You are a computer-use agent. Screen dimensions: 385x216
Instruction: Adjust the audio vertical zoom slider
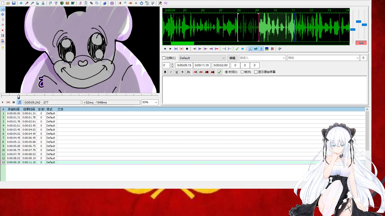click(x=358, y=22)
